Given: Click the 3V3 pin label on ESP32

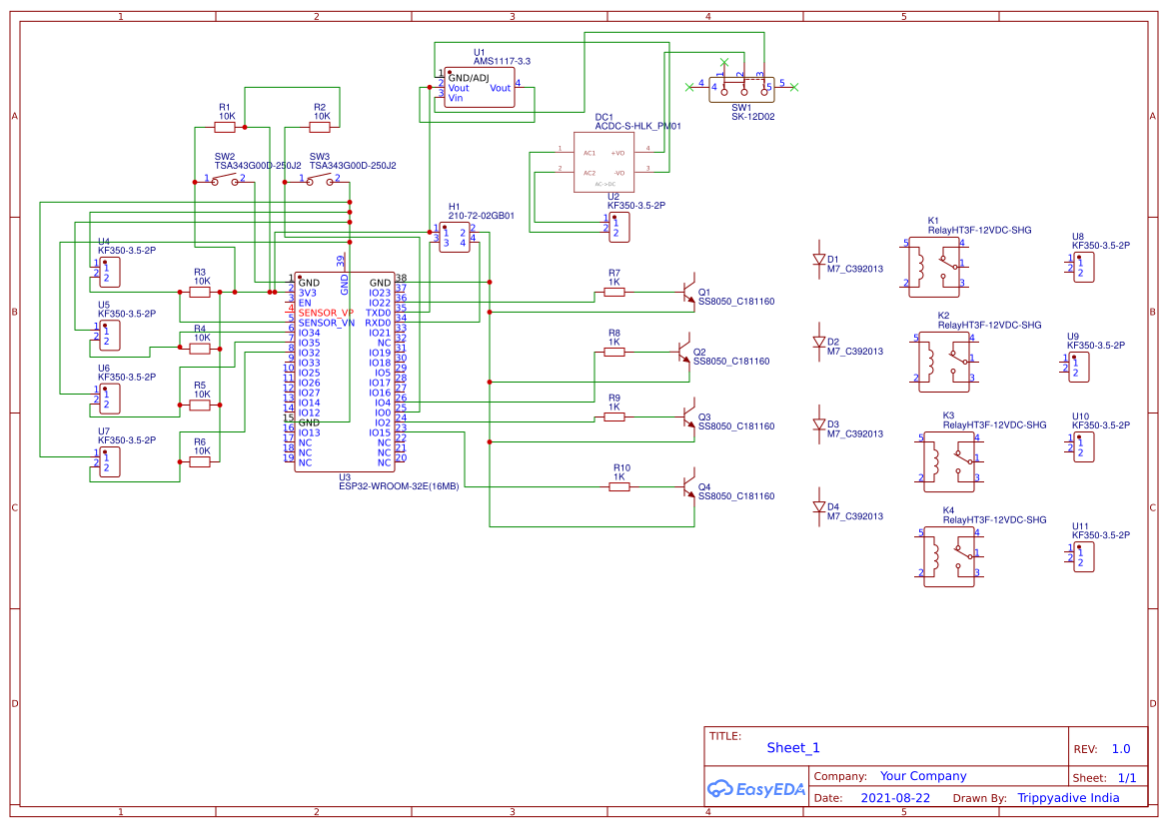Looking at the screenshot, I should [x=308, y=293].
